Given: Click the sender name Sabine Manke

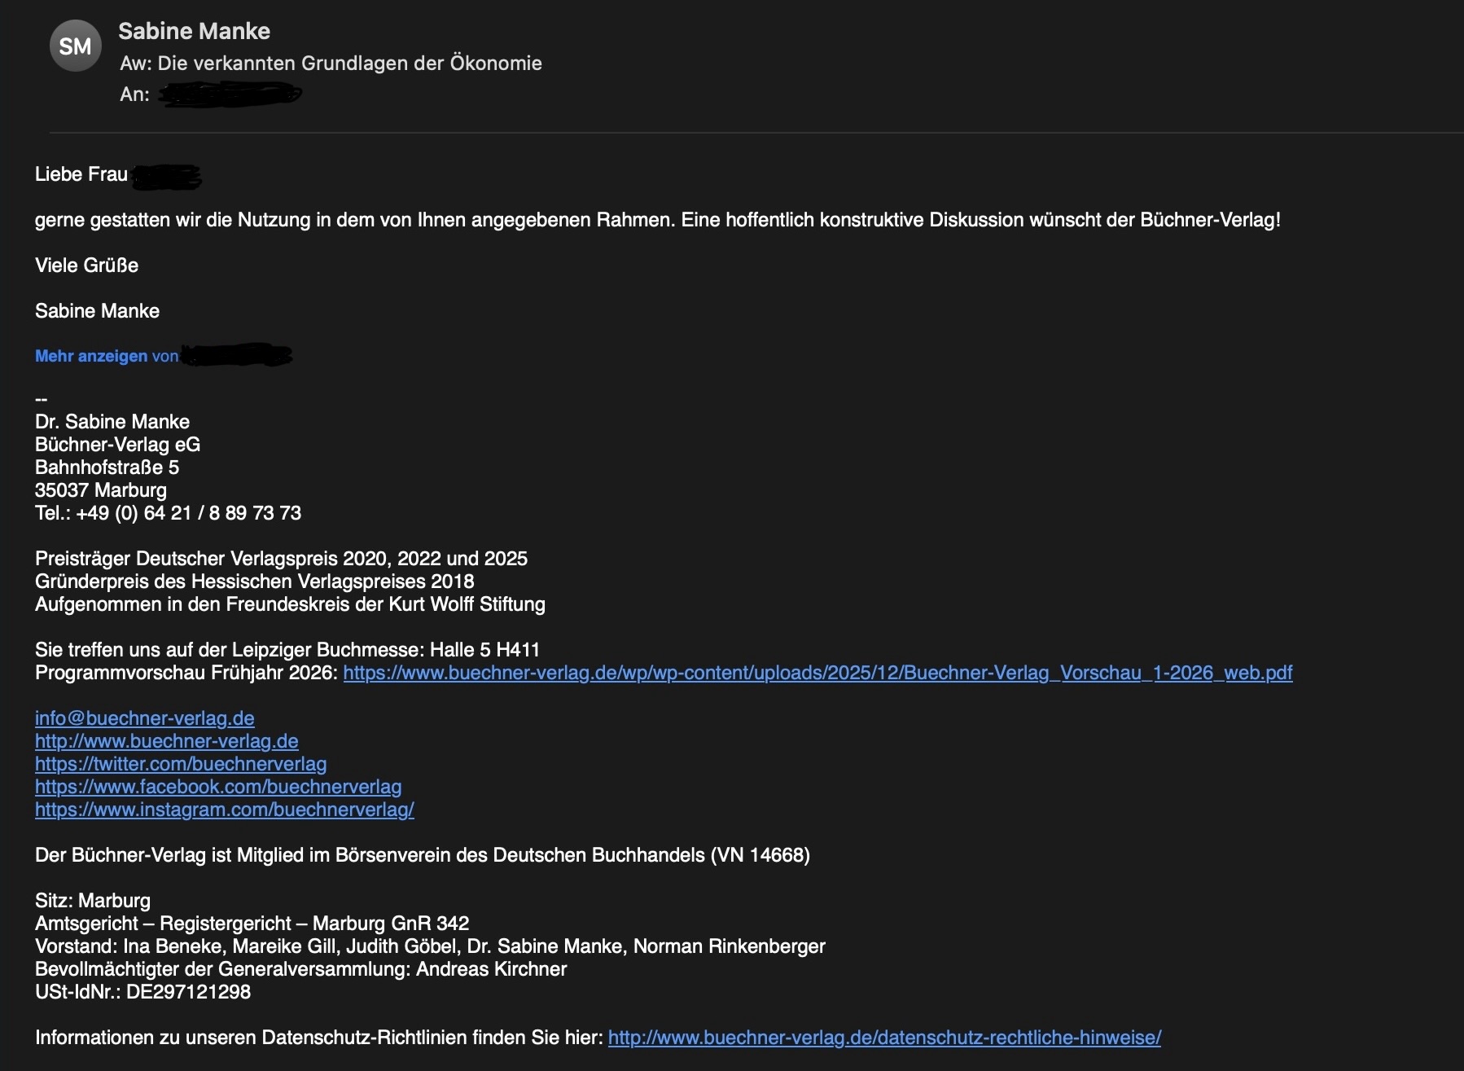Looking at the screenshot, I should click(x=195, y=31).
